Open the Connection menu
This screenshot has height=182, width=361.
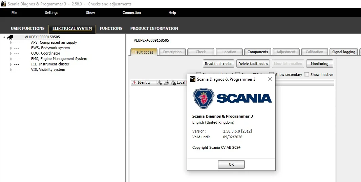[132, 13]
